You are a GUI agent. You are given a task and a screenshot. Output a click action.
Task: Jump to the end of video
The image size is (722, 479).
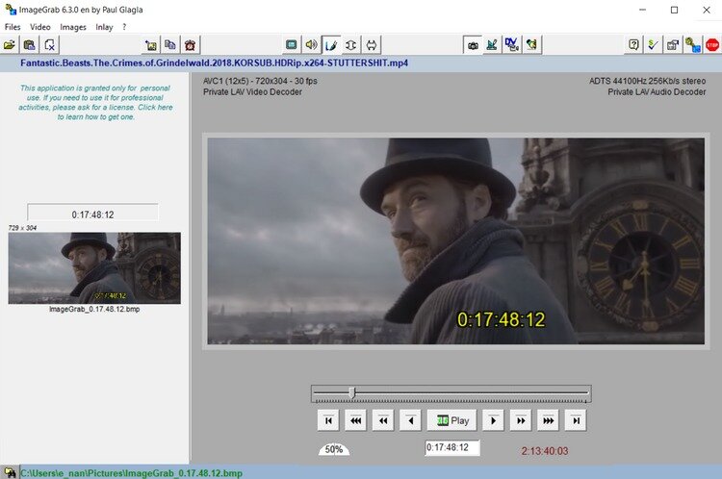coord(576,420)
